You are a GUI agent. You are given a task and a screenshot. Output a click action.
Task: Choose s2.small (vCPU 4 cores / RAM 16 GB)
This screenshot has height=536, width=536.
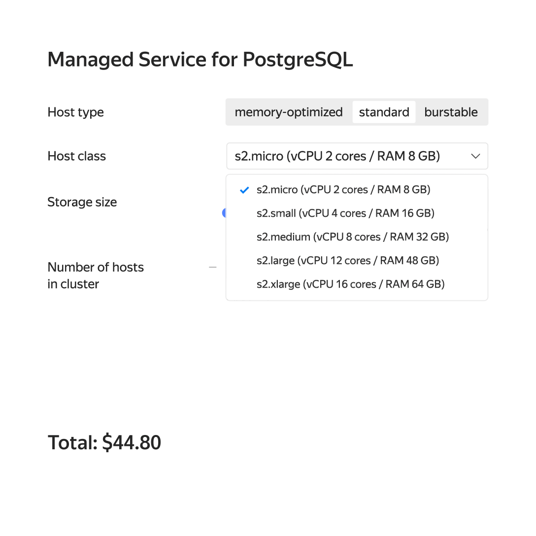(x=357, y=213)
